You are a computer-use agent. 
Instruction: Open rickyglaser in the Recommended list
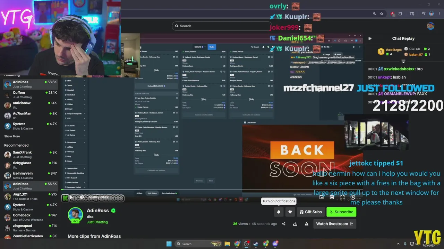31,165
